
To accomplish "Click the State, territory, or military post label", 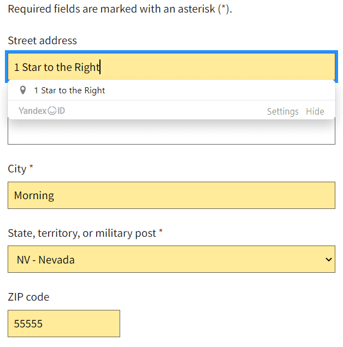I will (x=82, y=234).
